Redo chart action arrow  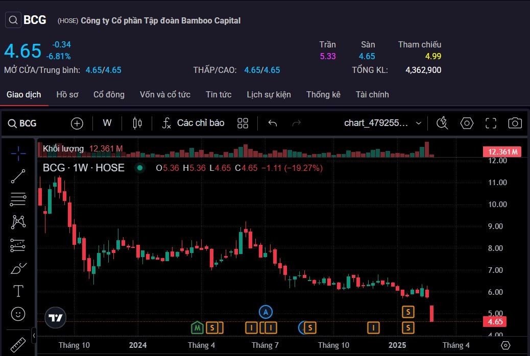(x=297, y=123)
